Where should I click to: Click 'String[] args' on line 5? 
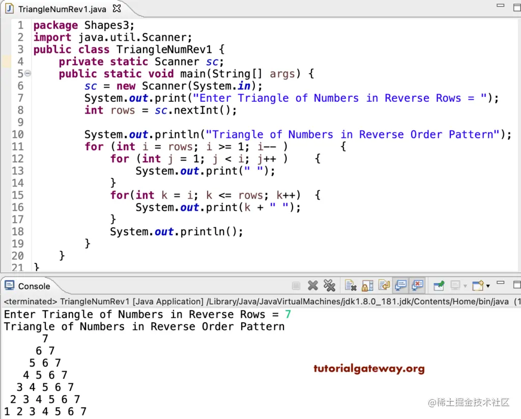(x=253, y=74)
